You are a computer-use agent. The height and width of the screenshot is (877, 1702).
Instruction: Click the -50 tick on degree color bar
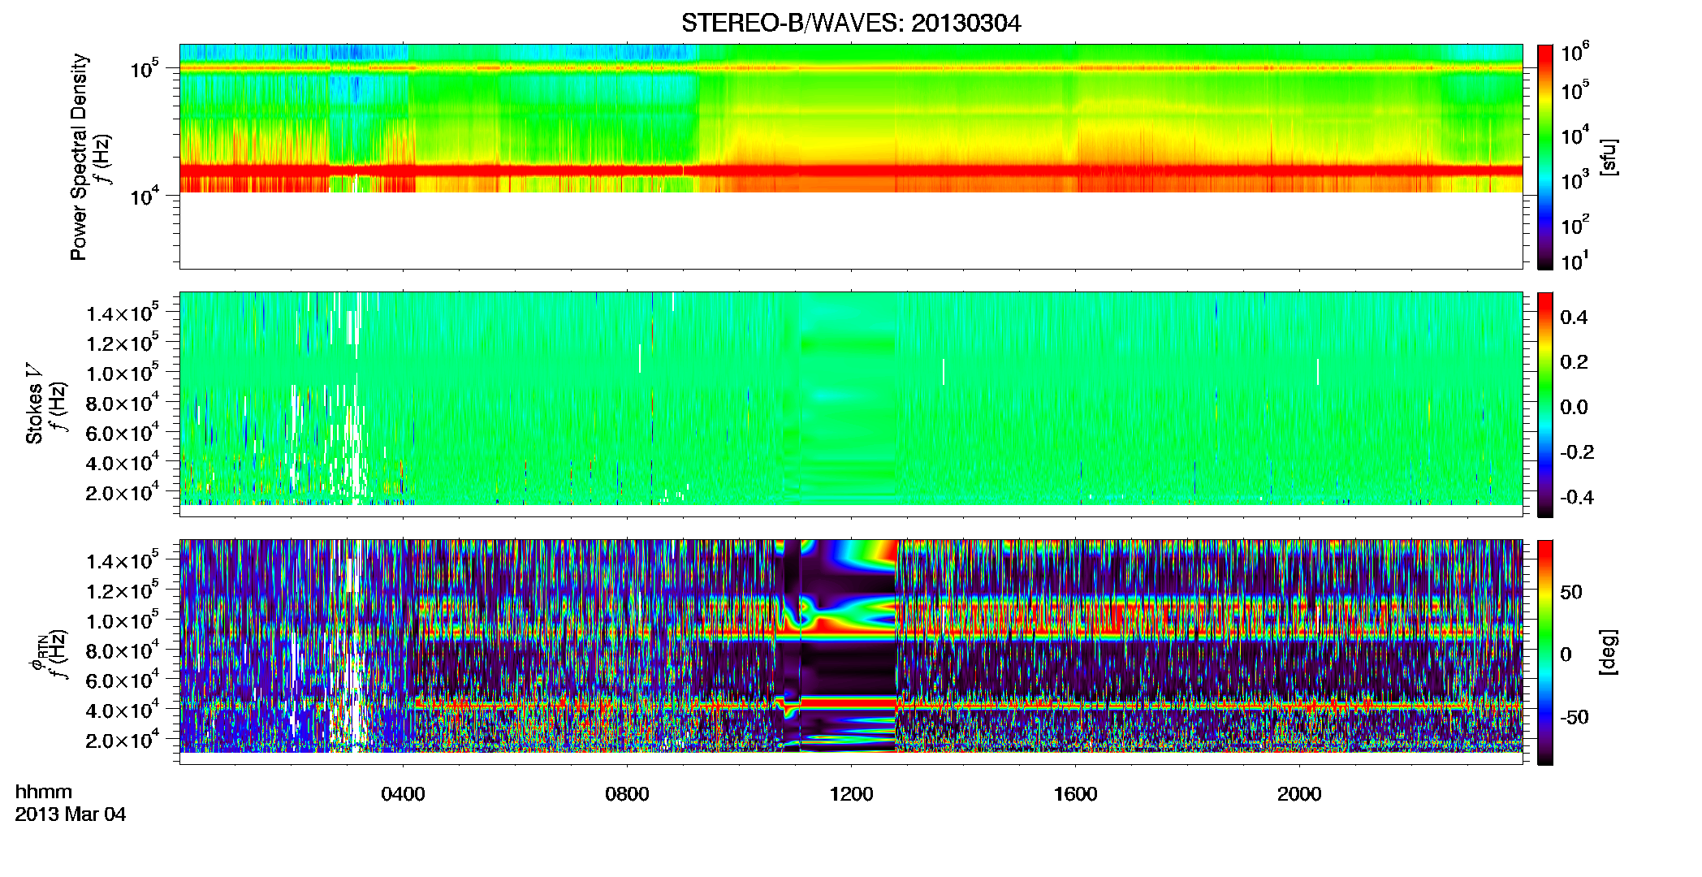[1574, 717]
